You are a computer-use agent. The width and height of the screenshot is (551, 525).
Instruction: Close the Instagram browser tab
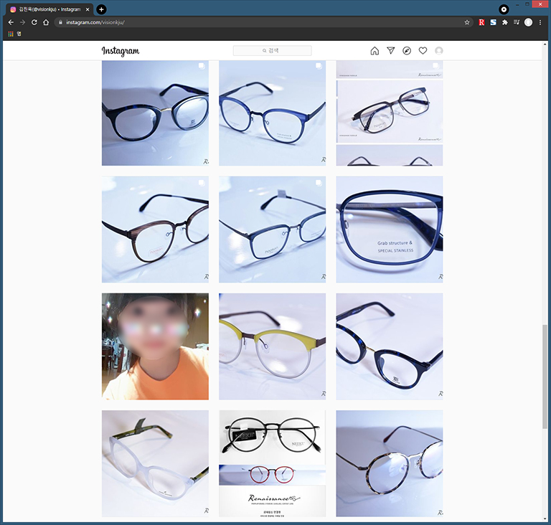(x=88, y=9)
